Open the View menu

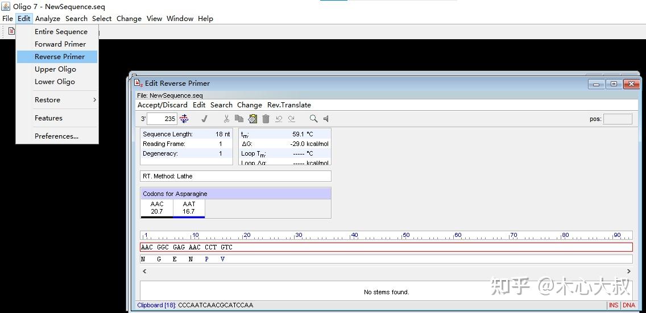(x=155, y=19)
